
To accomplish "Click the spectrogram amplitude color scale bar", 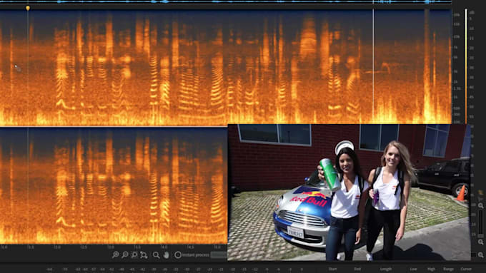I will (x=466, y=66).
